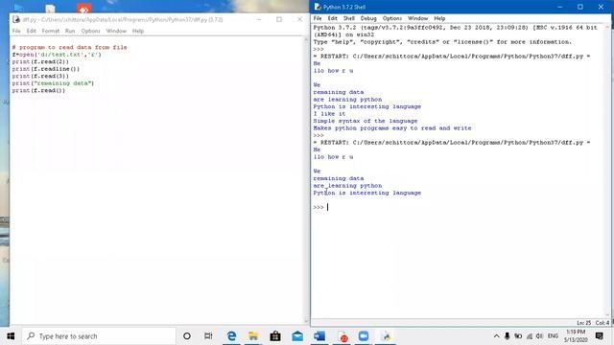Click second RESTART line in Shell
Screen dimensions: 614x345
pos(452,143)
